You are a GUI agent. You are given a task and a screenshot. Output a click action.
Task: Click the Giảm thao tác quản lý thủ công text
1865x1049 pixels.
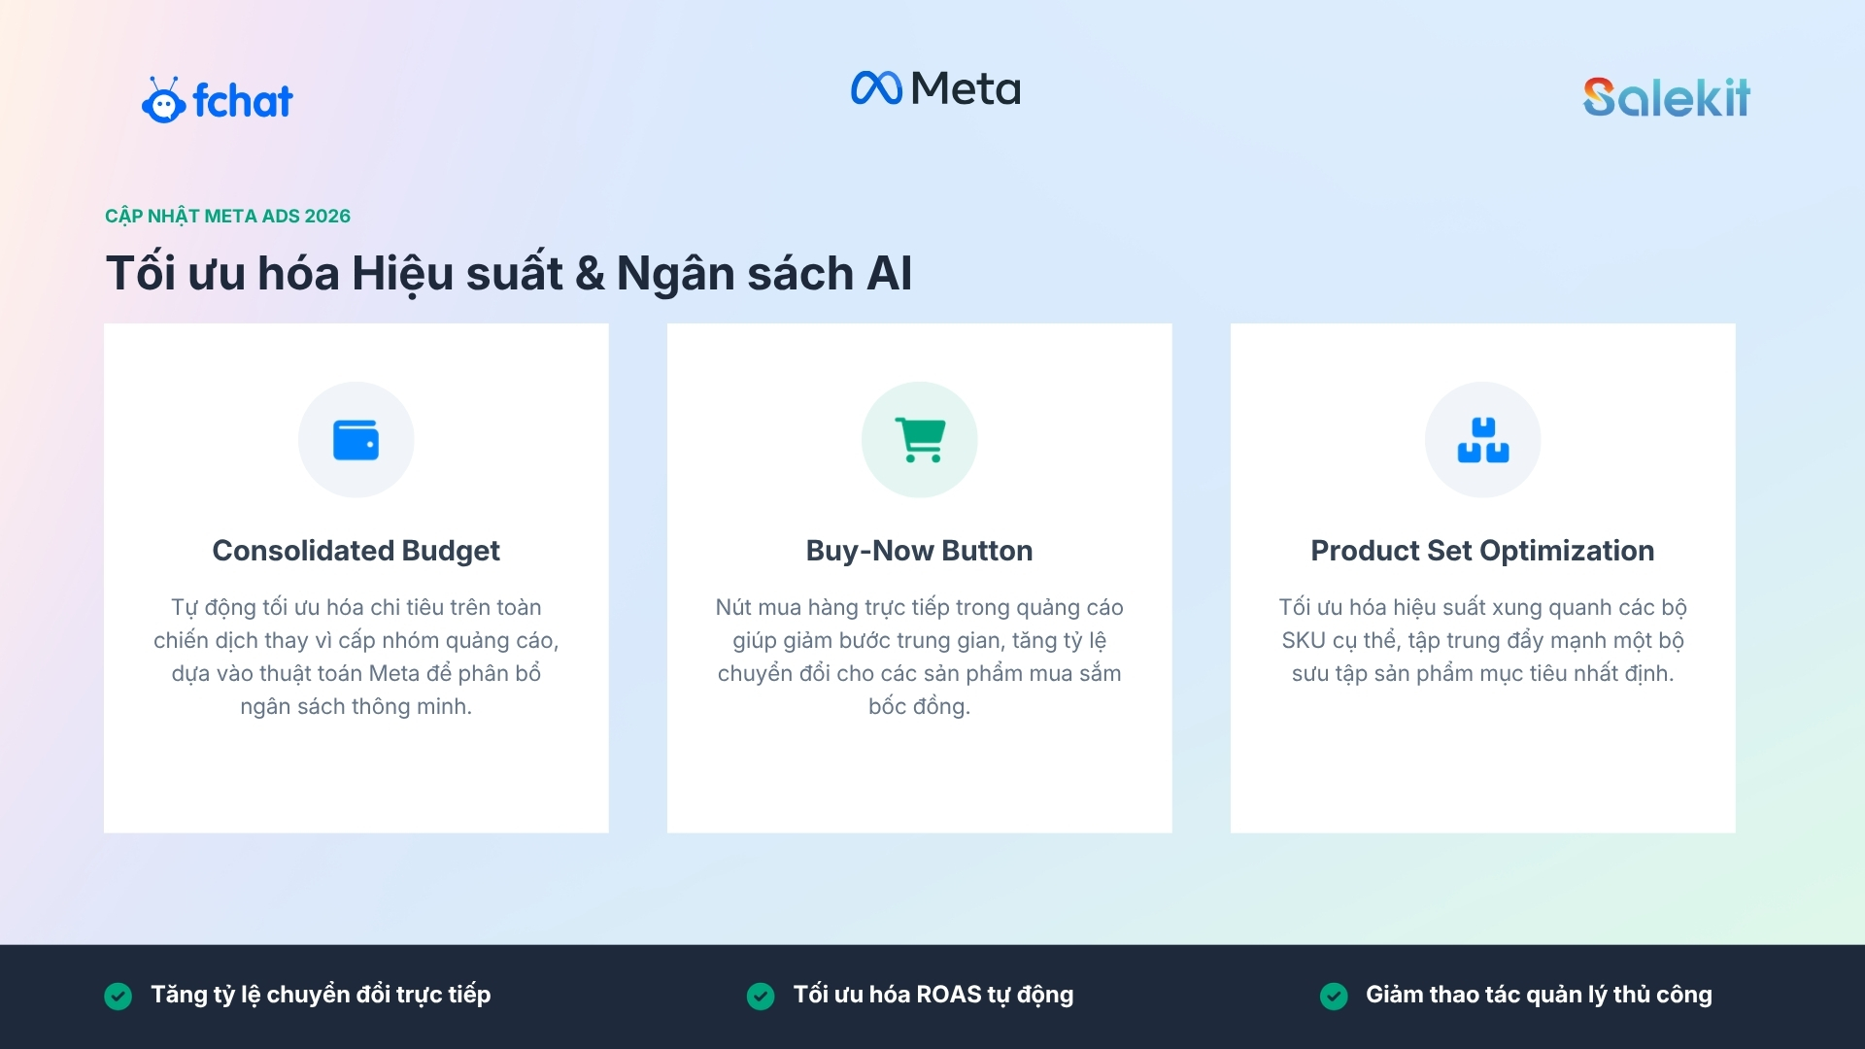click(1539, 995)
